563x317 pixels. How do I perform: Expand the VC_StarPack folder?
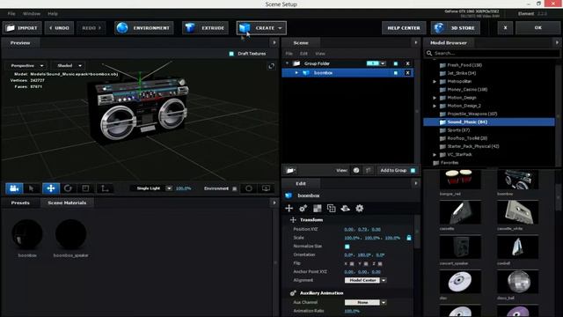pos(435,155)
